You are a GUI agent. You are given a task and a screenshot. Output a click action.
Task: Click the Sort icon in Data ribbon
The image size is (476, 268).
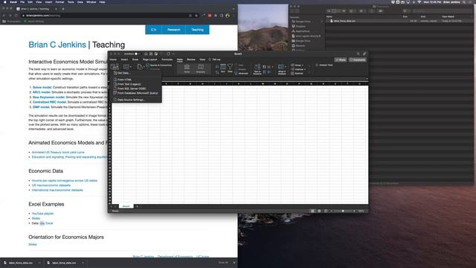pyautogui.click(x=223, y=68)
